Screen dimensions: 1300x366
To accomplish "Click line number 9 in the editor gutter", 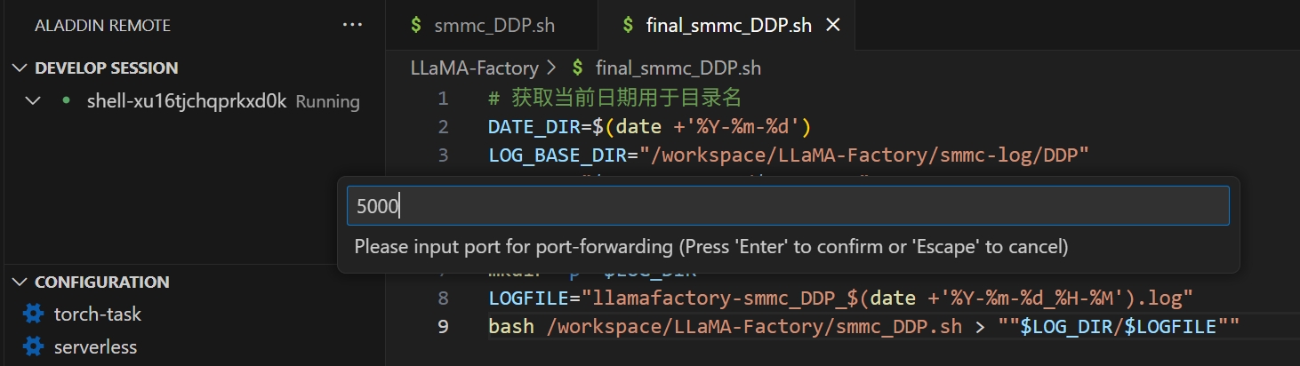I will click(x=443, y=326).
